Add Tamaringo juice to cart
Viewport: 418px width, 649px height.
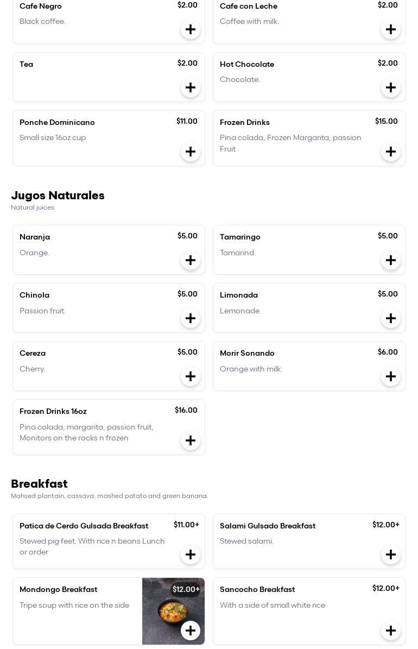coord(391,260)
